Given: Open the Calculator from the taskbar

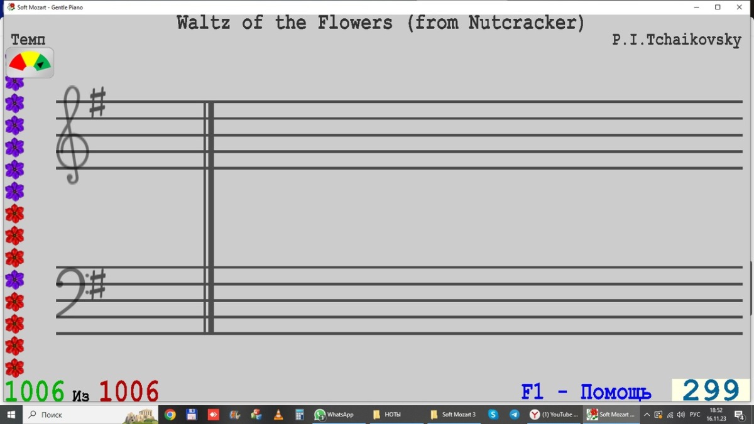Looking at the screenshot, I should 300,415.
